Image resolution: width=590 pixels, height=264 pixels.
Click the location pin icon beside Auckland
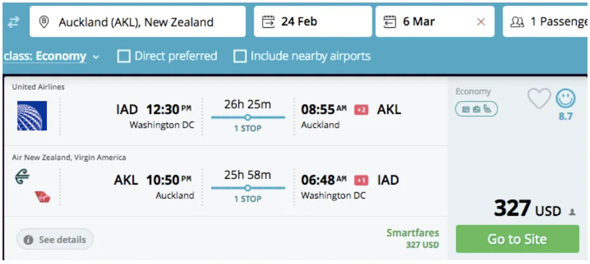44,22
